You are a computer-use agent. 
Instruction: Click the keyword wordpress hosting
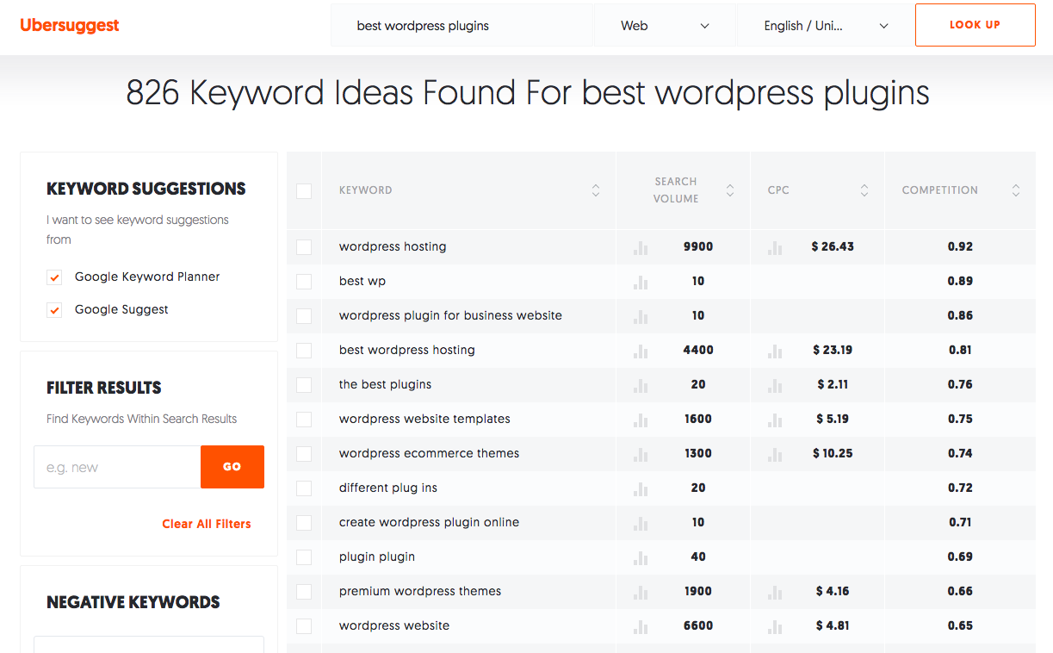click(393, 246)
